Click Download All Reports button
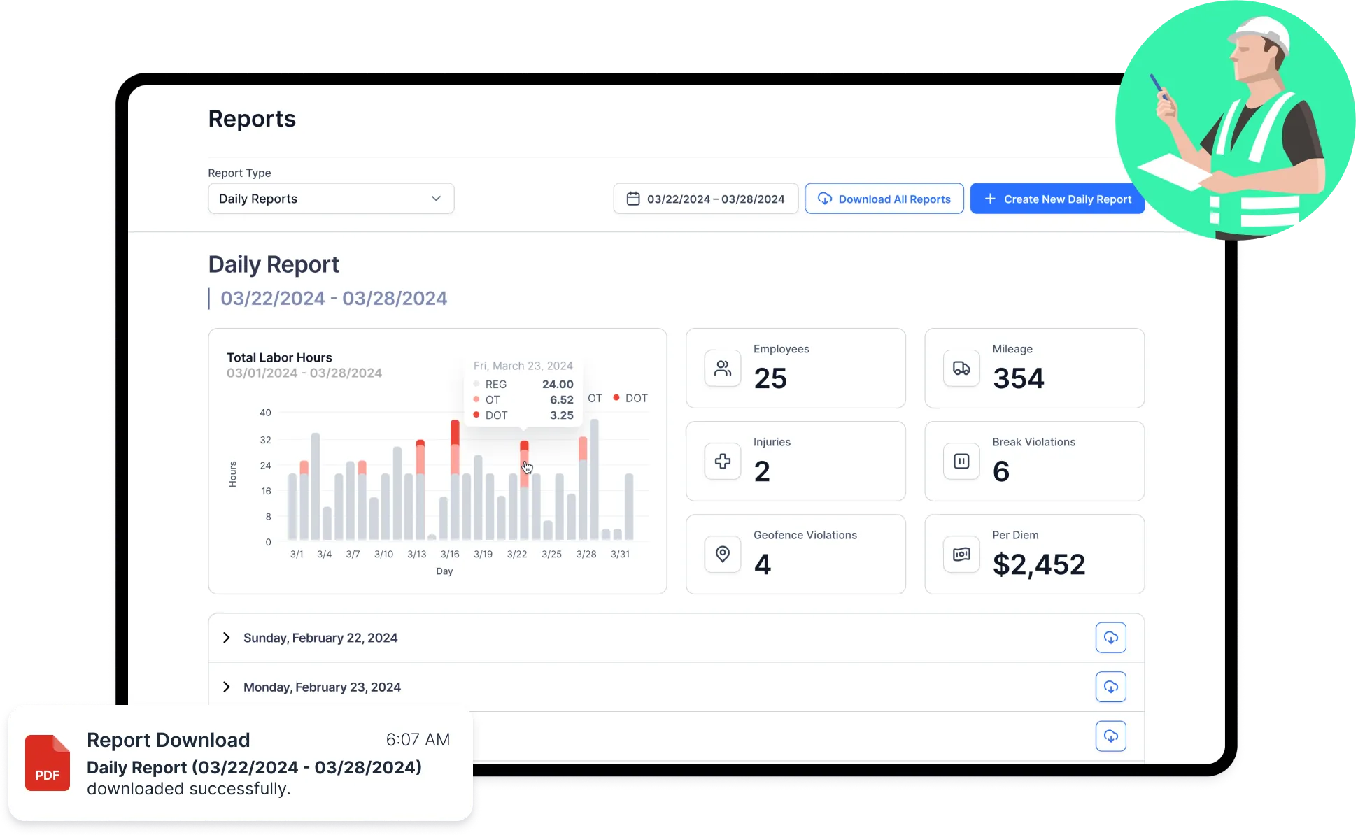This screenshot has height=835, width=1365. pyautogui.click(x=884, y=199)
